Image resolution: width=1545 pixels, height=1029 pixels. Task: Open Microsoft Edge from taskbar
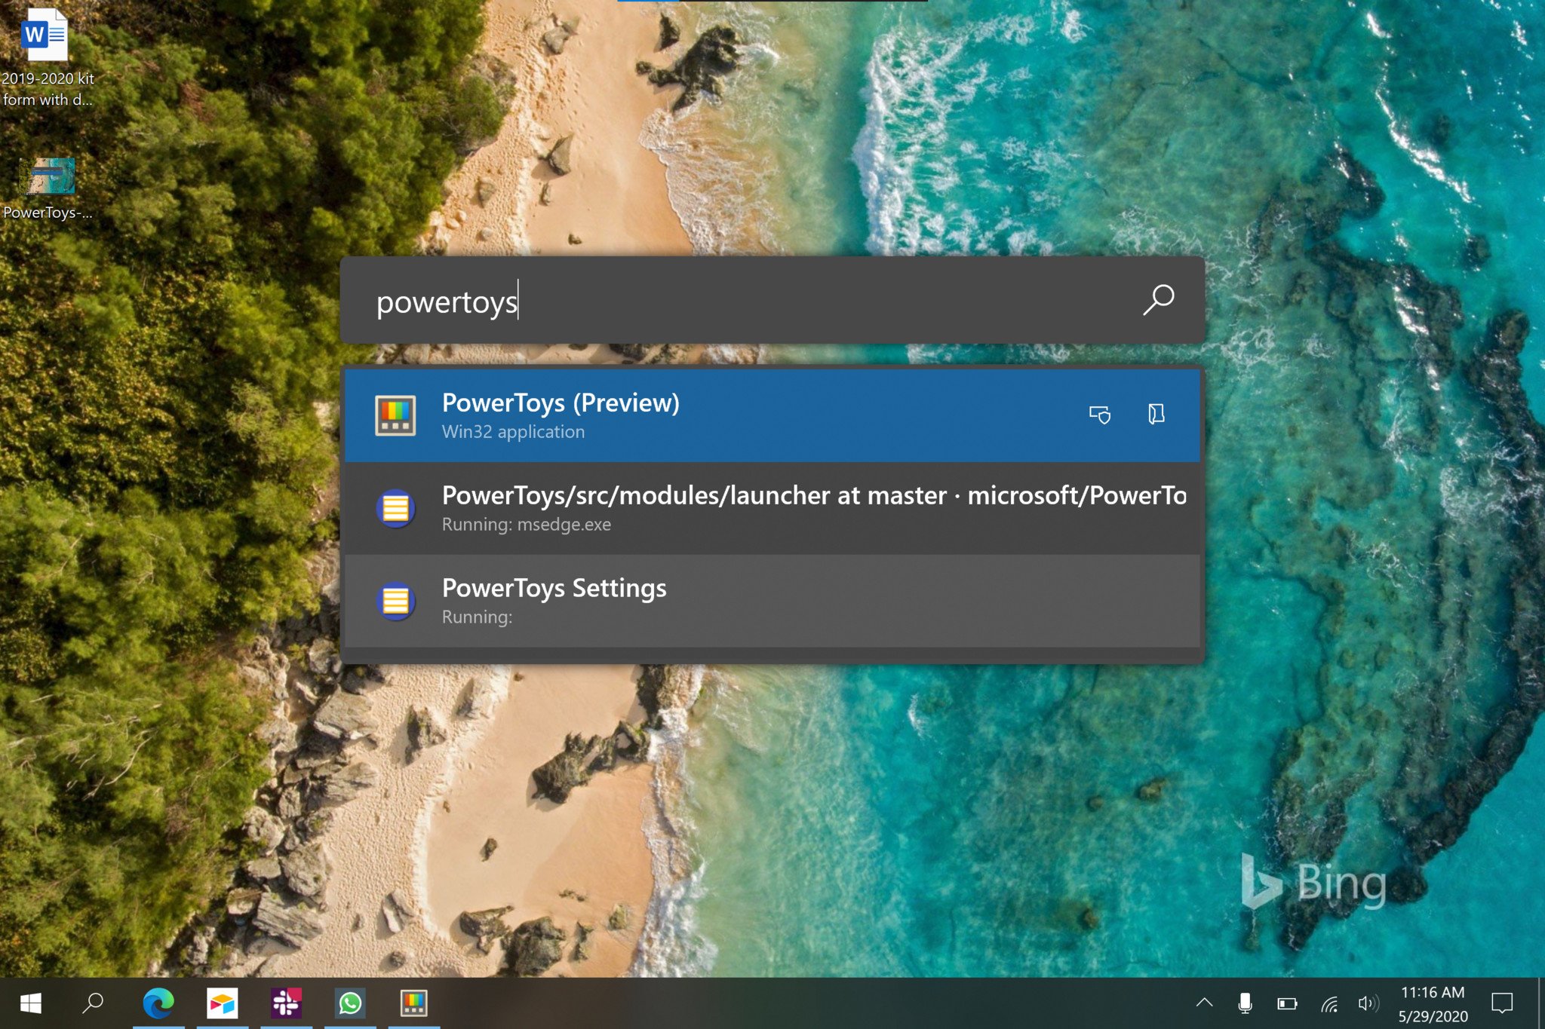click(158, 1003)
